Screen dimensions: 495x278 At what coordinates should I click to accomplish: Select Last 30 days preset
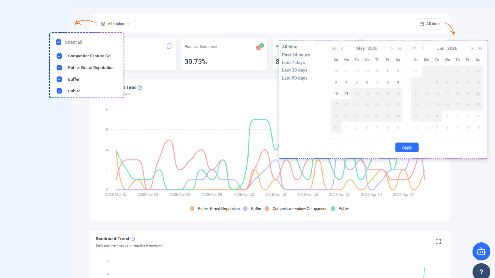(295, 70)
